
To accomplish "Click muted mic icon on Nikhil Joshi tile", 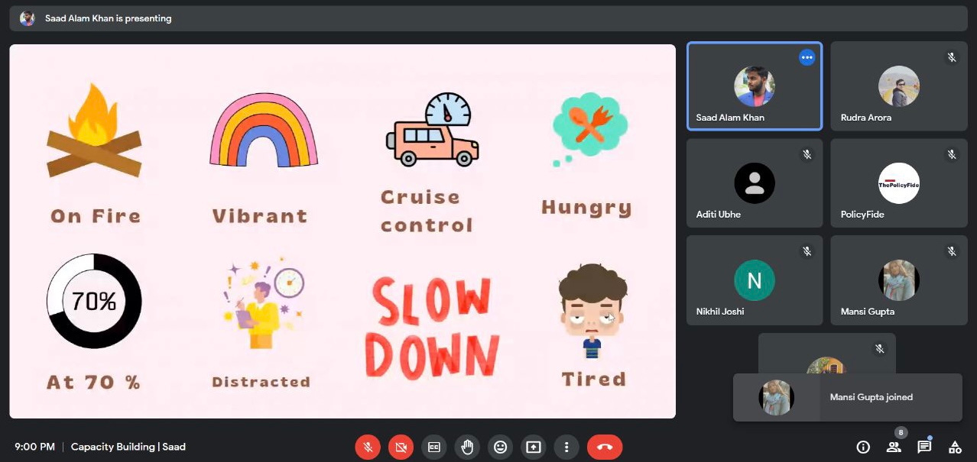I will [x=807, y=251].
